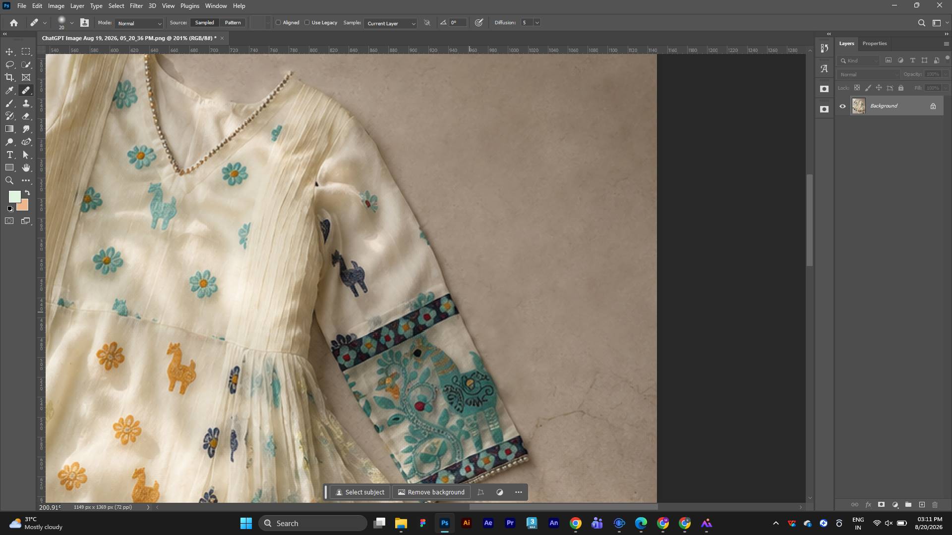Screen dimensions: 952x535
Task: Select the Clone Stamp tool
Action: click(x=26, y=103)
